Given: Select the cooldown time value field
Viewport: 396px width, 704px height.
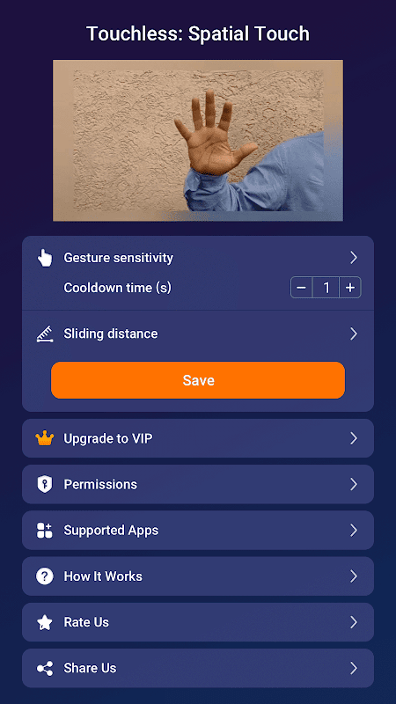Looking at the screenshot, I should tap(326, 288).
